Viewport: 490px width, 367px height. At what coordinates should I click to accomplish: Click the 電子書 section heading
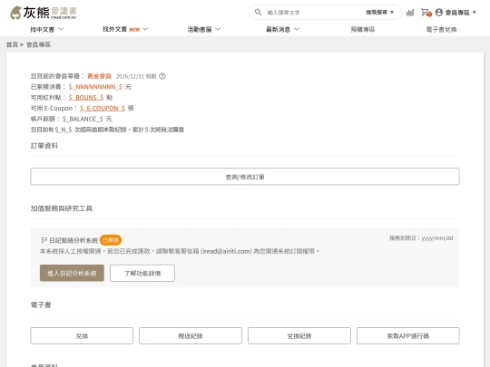coord(41,304)
